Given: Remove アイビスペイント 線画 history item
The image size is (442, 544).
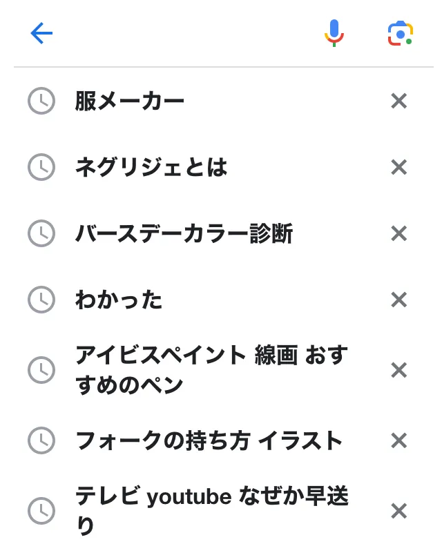Looking at the screenshot, I should click(x=398, y=370).
